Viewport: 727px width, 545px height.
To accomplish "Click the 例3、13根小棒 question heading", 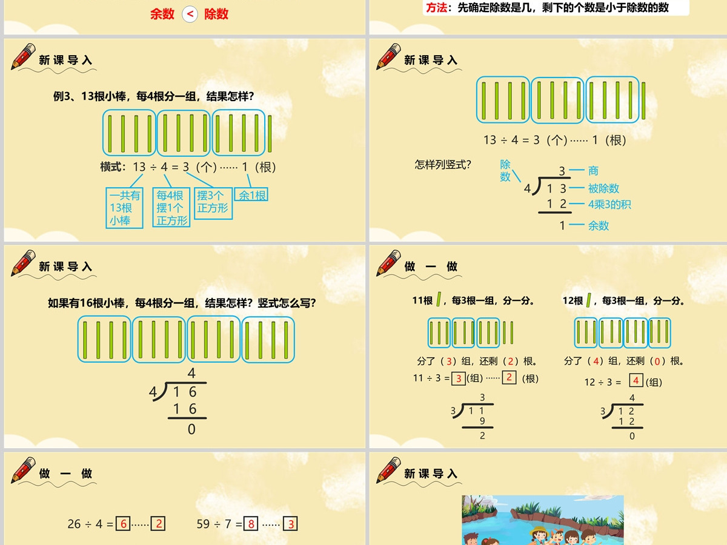I will [154, 96].
